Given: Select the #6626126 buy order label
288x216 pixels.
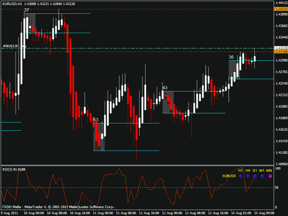Looking at the screenshot, I should 15,46.
